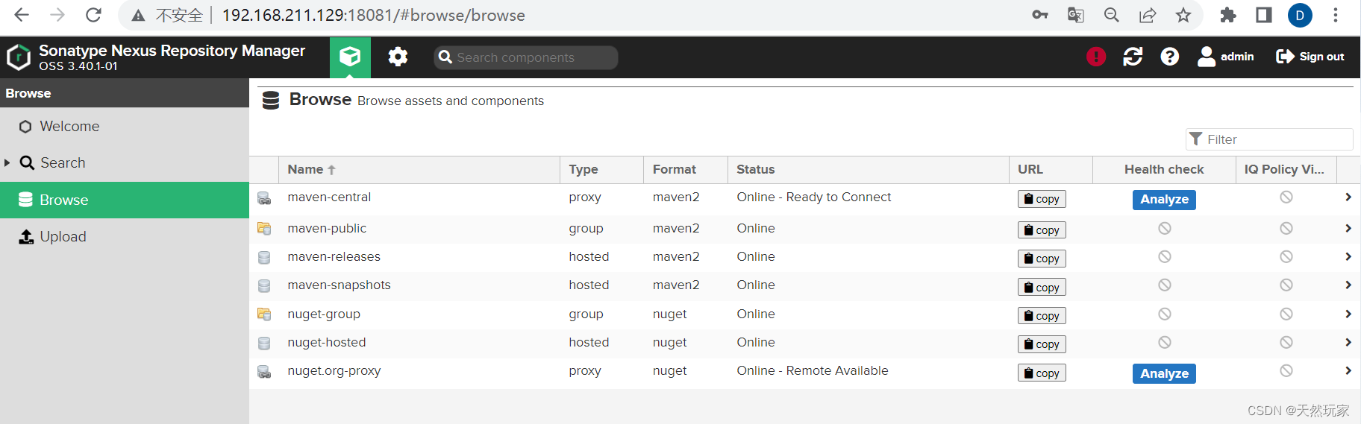Copy URL for nuget-hosted

[x=1042, y=344]
